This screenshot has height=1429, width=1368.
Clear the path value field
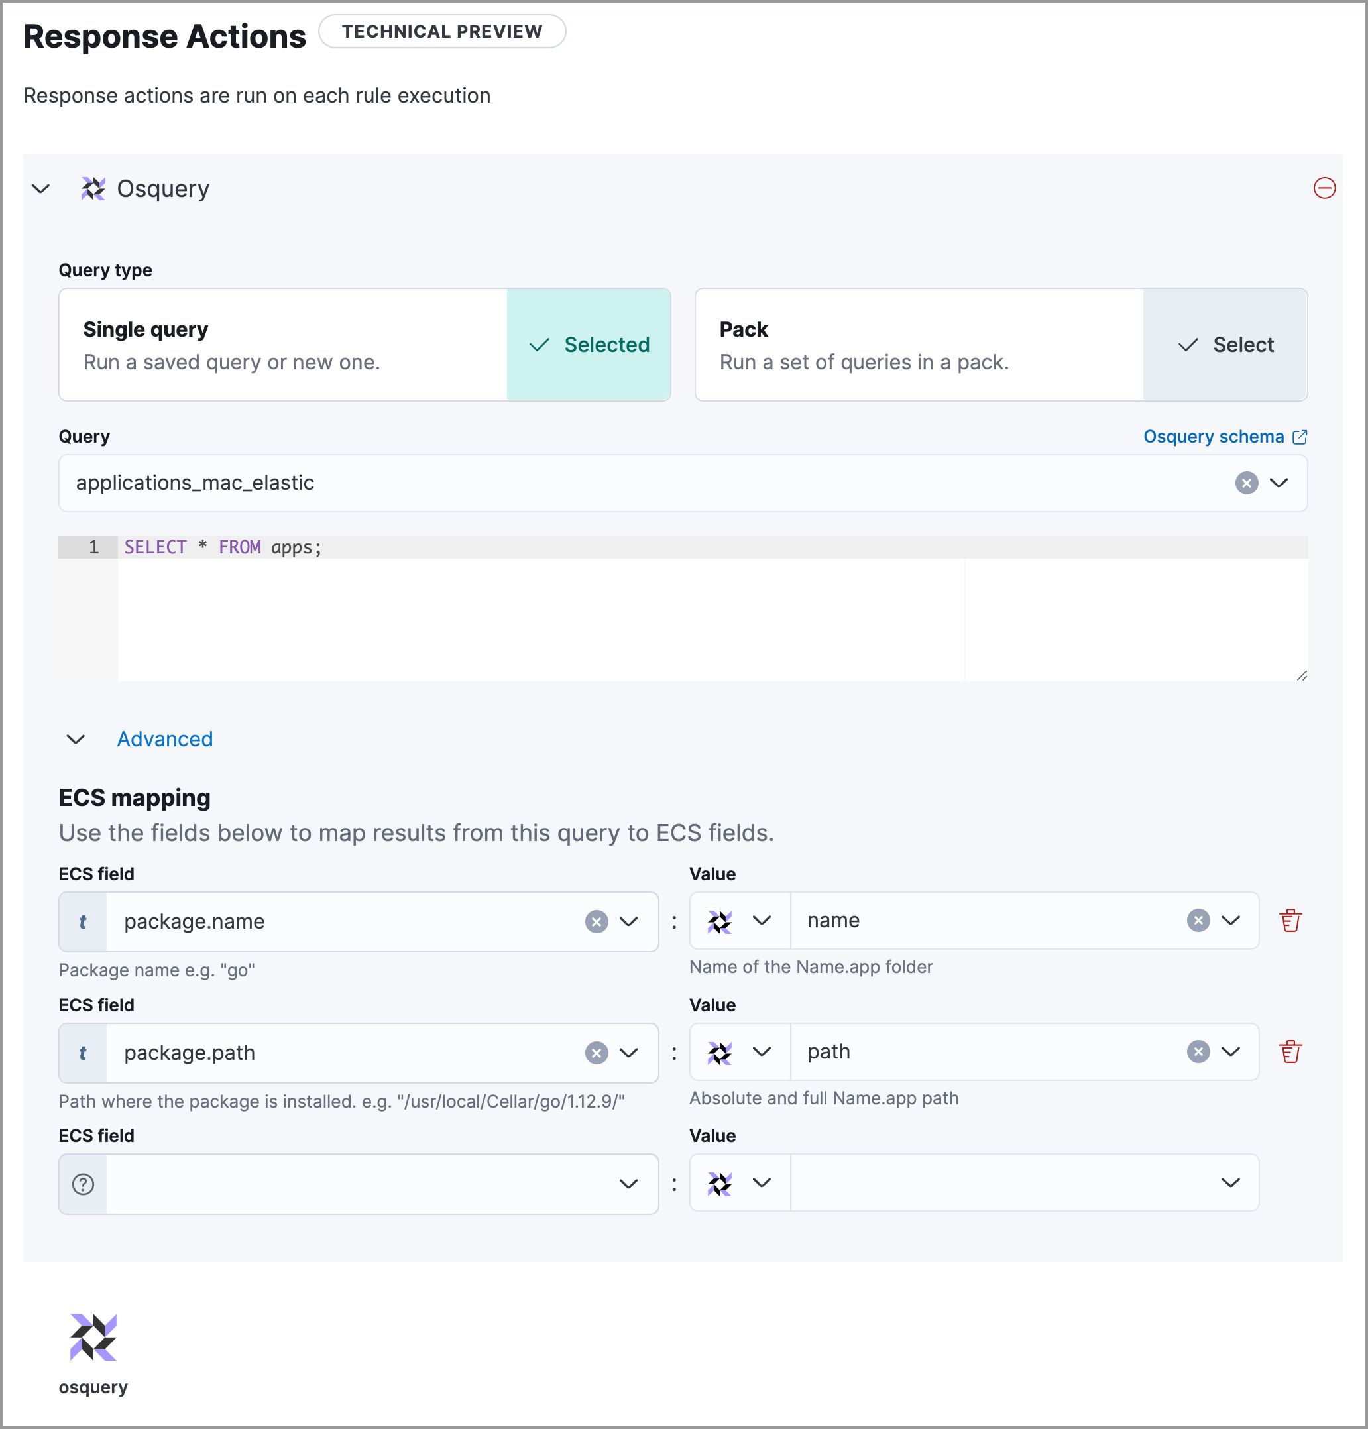pos(1198,1051)
